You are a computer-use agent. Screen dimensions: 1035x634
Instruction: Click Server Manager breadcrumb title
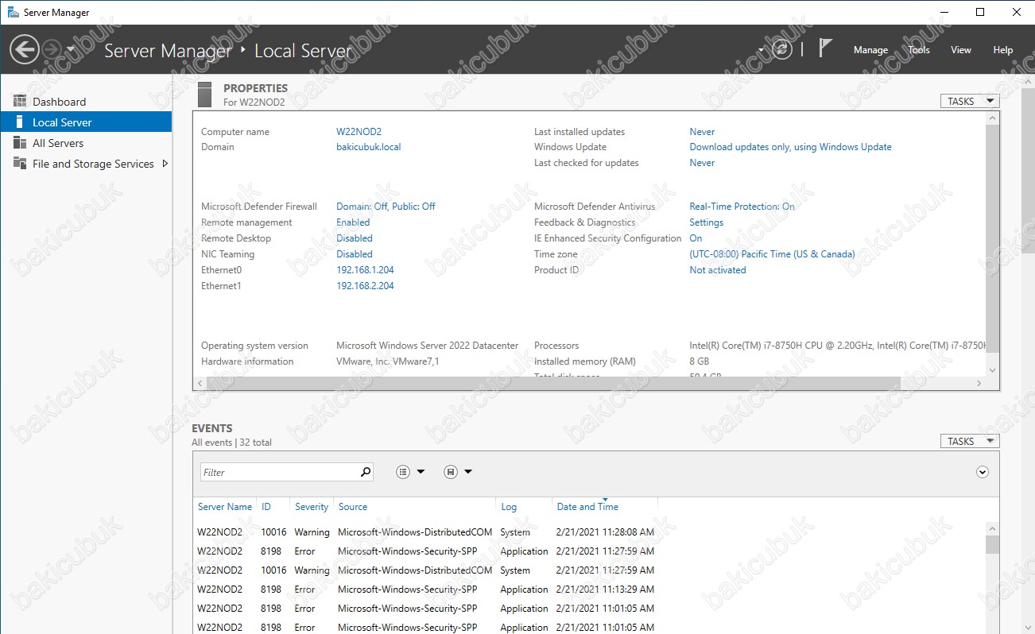coord(168,51)
